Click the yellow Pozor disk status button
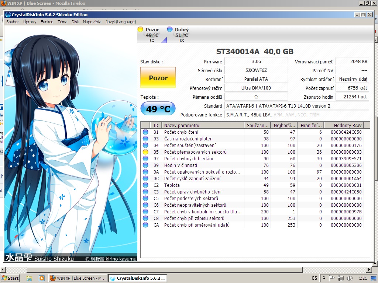378x283 pixels. (x=158, y=77)
